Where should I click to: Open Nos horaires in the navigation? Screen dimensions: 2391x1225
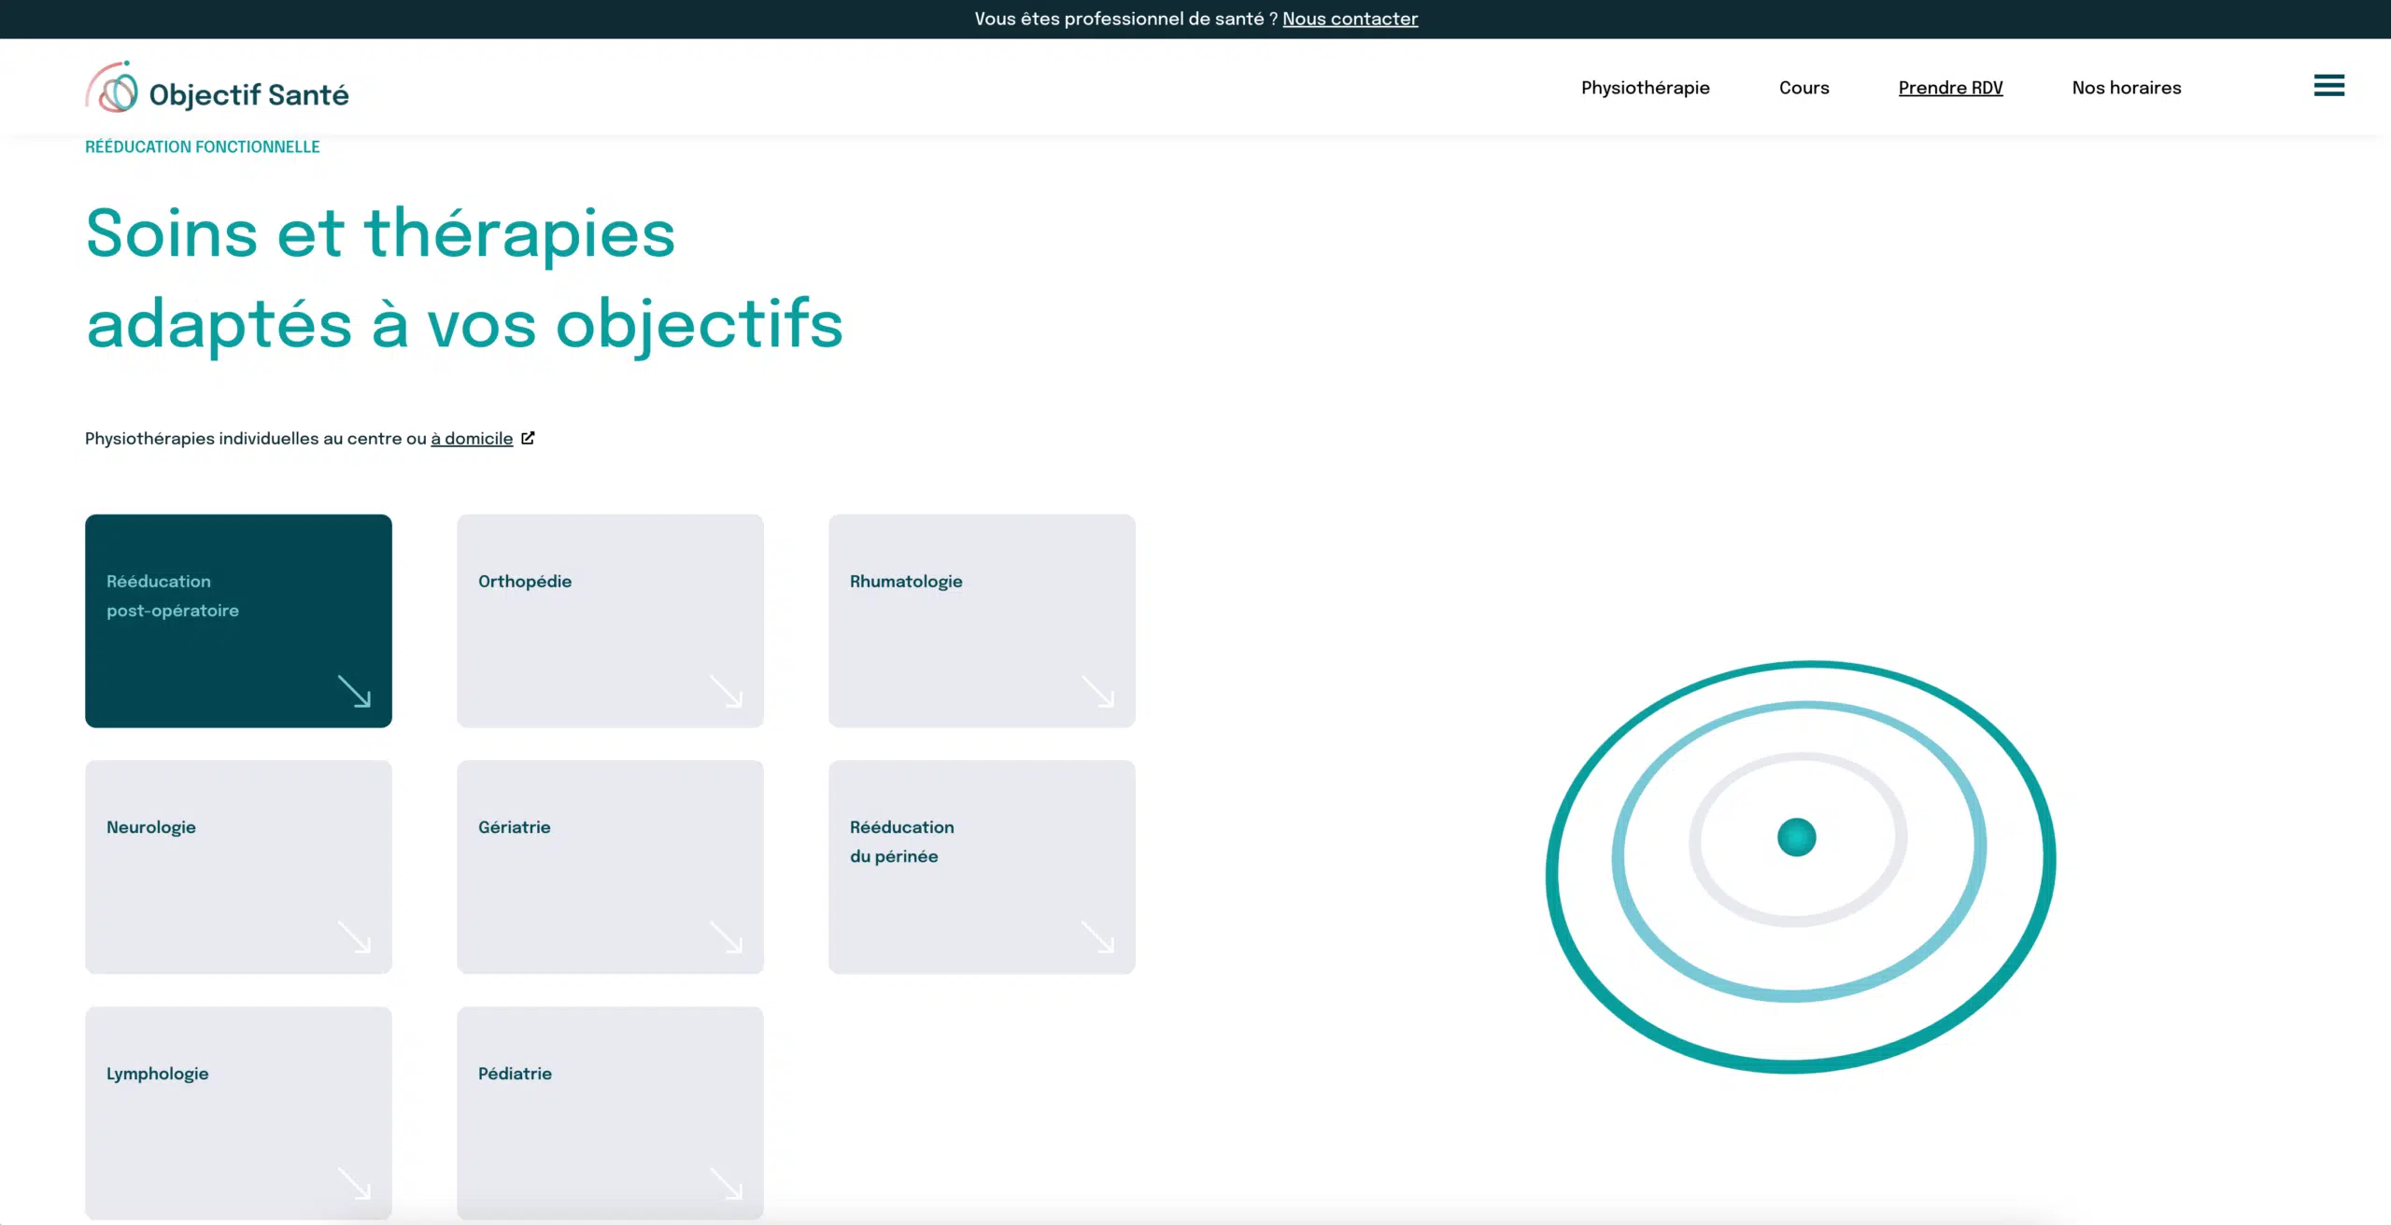click(2126, 88)
